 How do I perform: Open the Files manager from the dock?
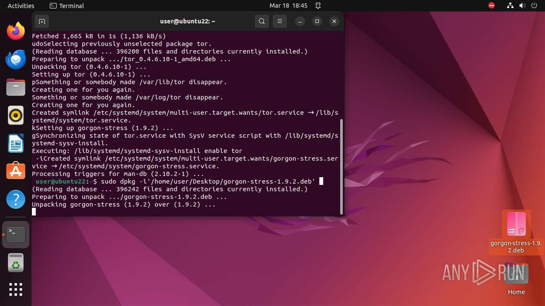click(x=16, y=87)
